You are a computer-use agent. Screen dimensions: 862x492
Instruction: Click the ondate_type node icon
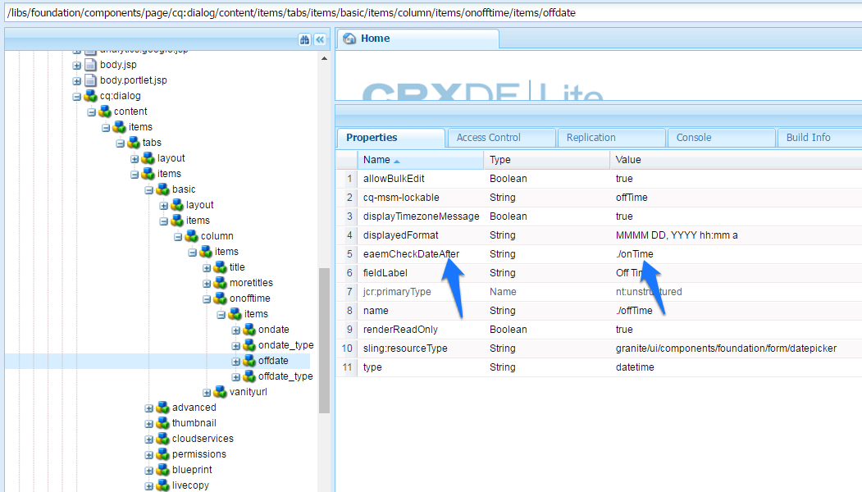coord(249,345)
